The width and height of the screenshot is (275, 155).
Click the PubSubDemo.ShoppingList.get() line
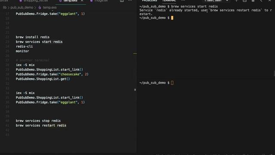point(43,79)
